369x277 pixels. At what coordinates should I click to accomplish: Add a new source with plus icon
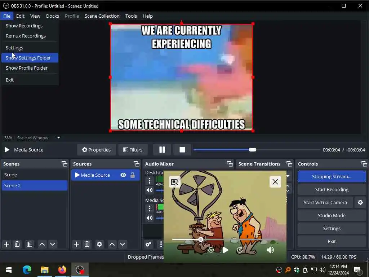[76, 244]
